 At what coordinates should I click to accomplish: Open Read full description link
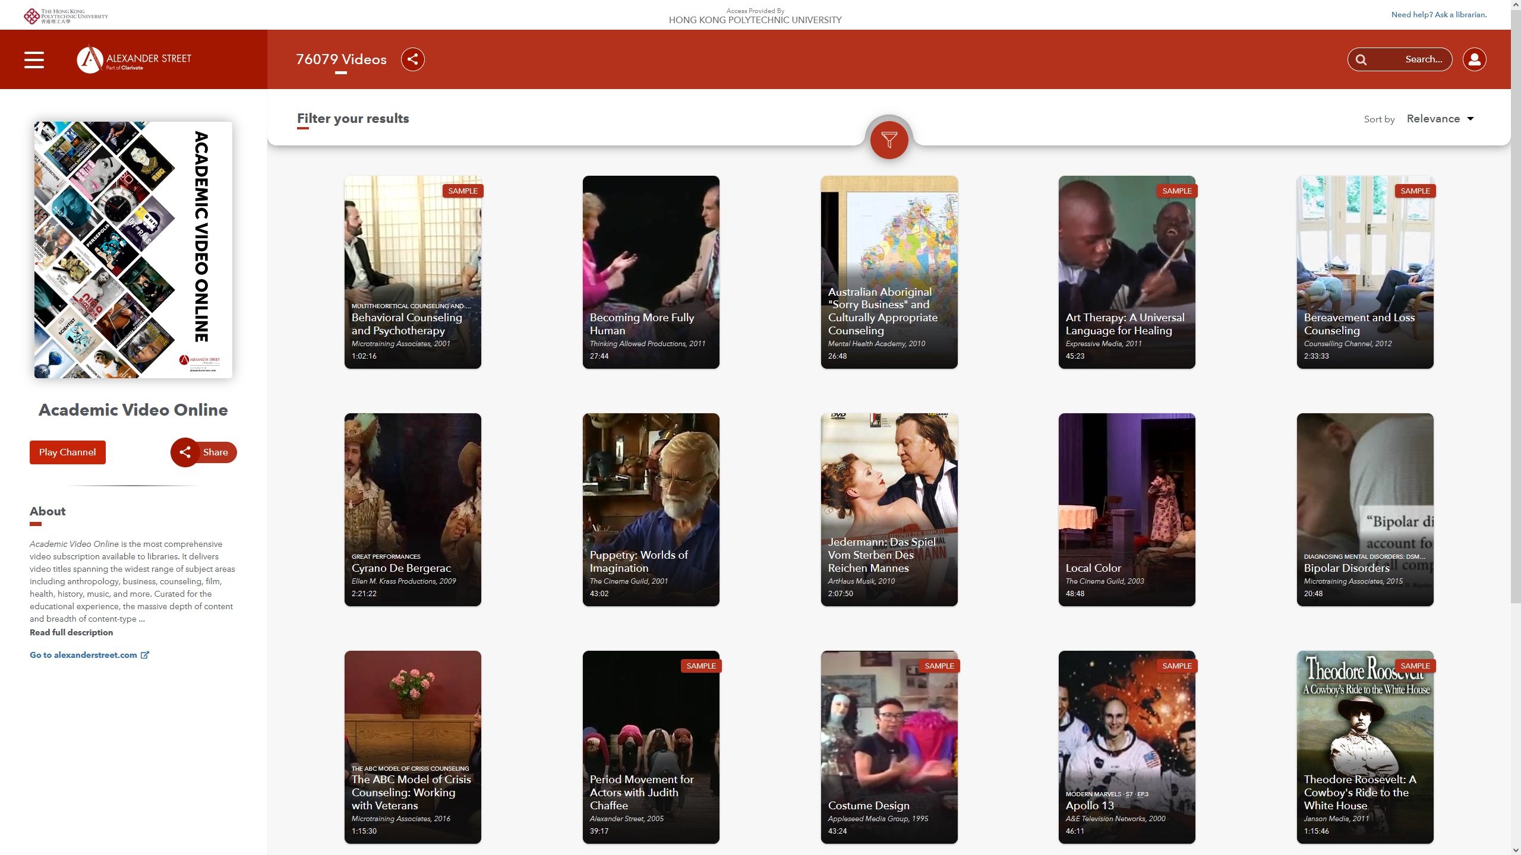coord(71,632)
